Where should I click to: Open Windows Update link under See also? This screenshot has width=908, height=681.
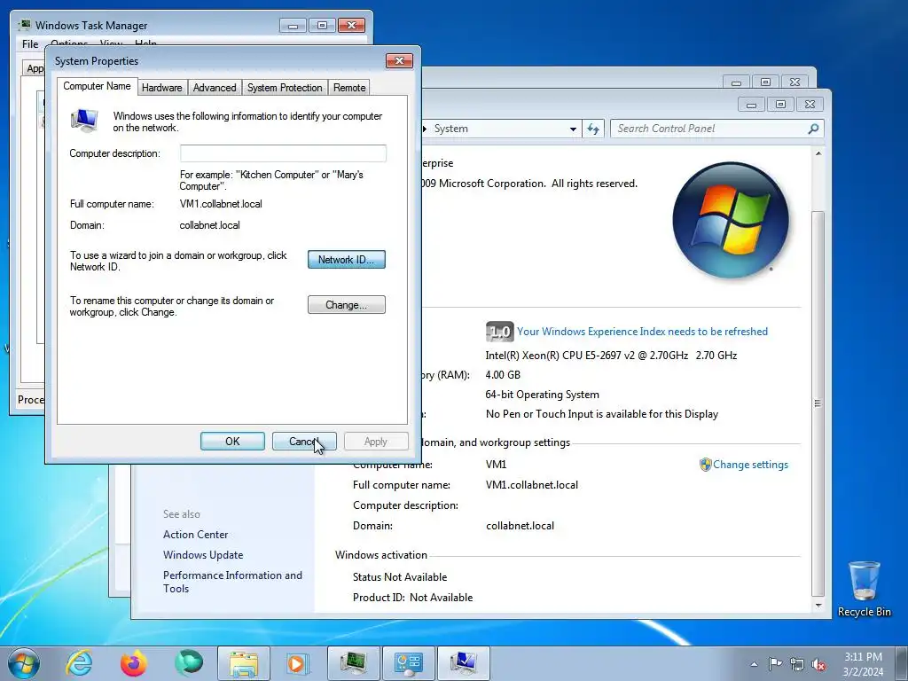tap(203, 555)
